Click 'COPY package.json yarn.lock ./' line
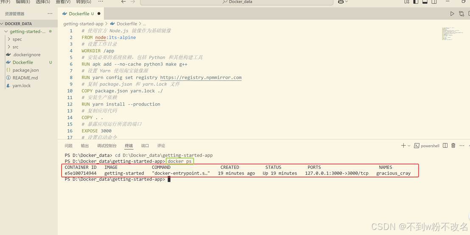The height and width of the screenshot is (235, 470). click(x=122, y=91)
